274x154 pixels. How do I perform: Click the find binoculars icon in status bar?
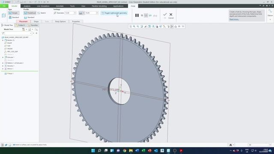(230, 145)
